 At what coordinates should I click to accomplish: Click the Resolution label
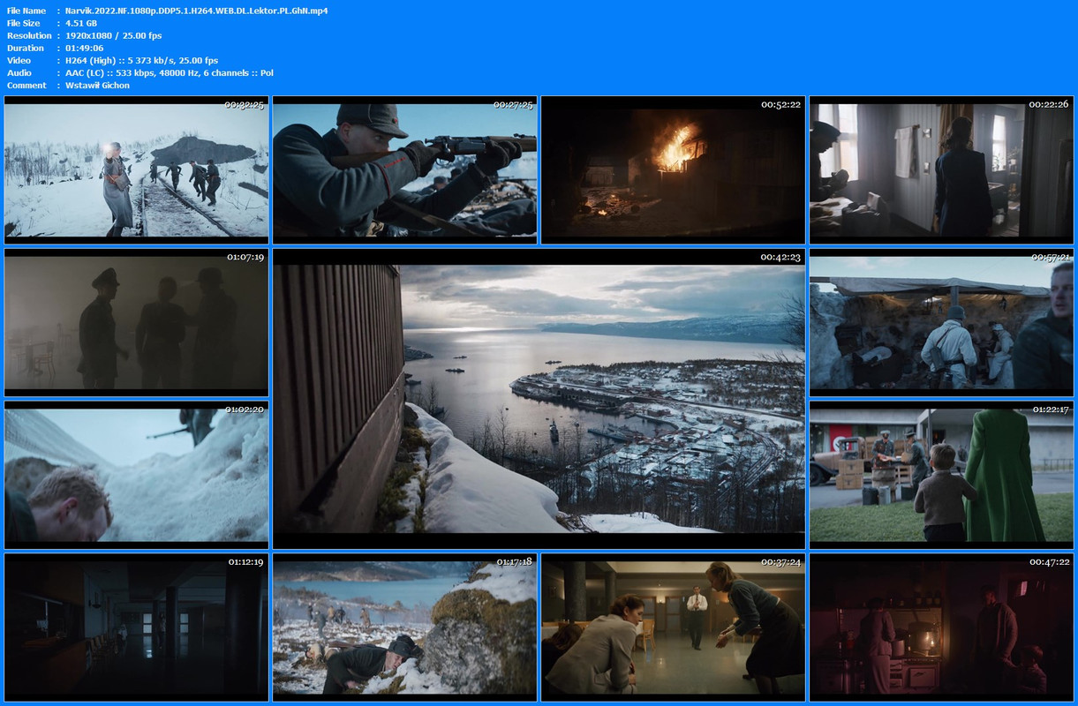click(29, 35)
